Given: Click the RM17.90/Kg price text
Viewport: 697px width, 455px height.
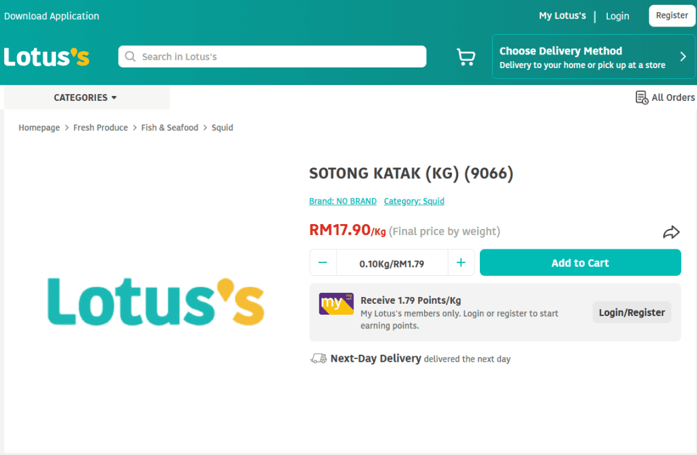Looking at the screenshot, I should (348, 230).
